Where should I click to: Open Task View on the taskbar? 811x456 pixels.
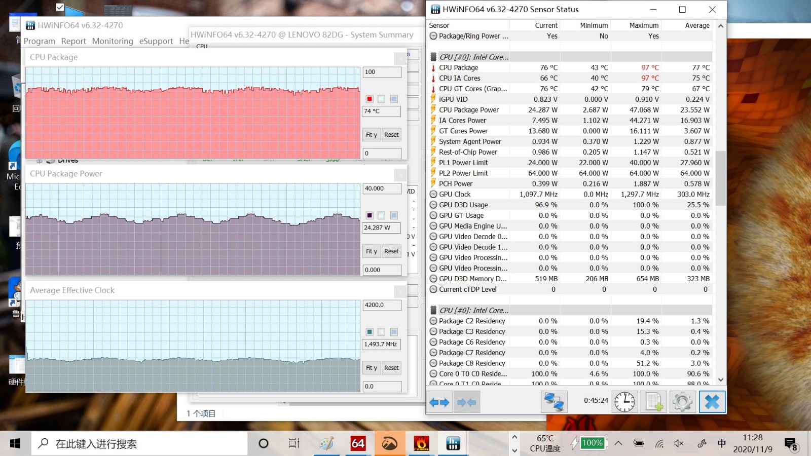click(294, 444)
